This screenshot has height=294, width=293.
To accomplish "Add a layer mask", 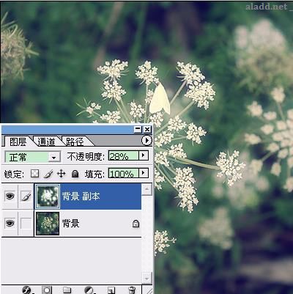I will [x=47, y=290].
